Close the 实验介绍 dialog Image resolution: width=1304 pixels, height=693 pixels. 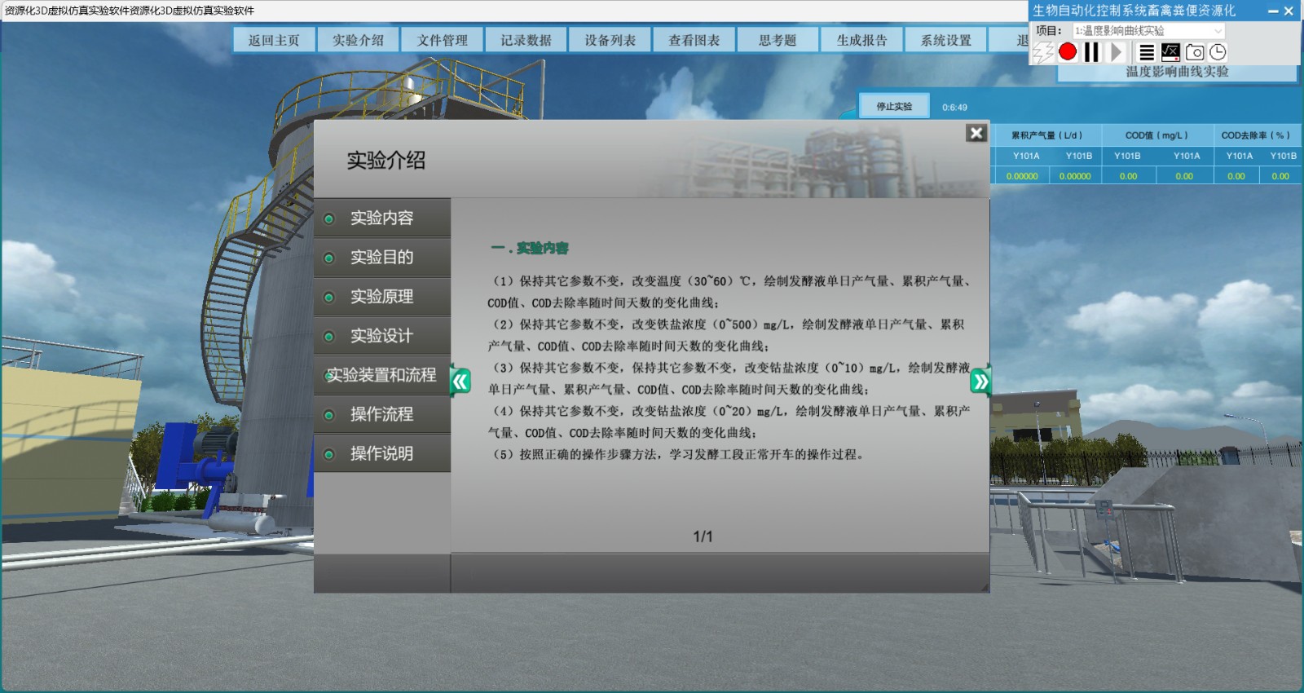click(976, 133)
